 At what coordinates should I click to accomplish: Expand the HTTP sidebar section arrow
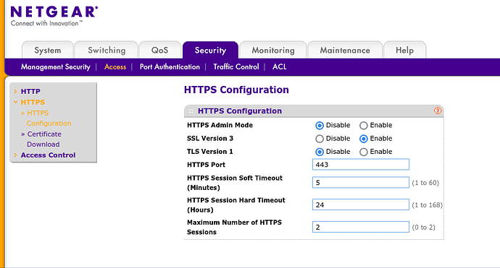(x=15, y=91)
